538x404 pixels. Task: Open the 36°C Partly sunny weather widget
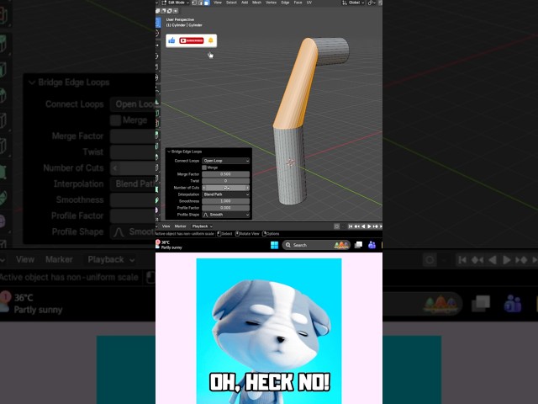tap(169, 245)
